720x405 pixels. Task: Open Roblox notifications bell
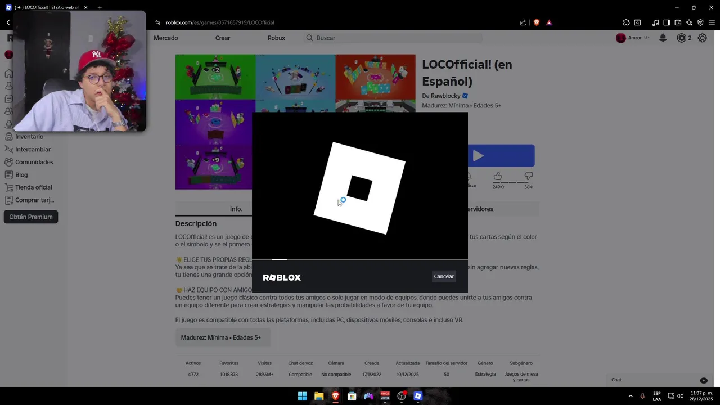tap(663, 38)
